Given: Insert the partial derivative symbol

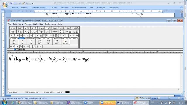Looking at the screenshot, I should coord(31,36).
